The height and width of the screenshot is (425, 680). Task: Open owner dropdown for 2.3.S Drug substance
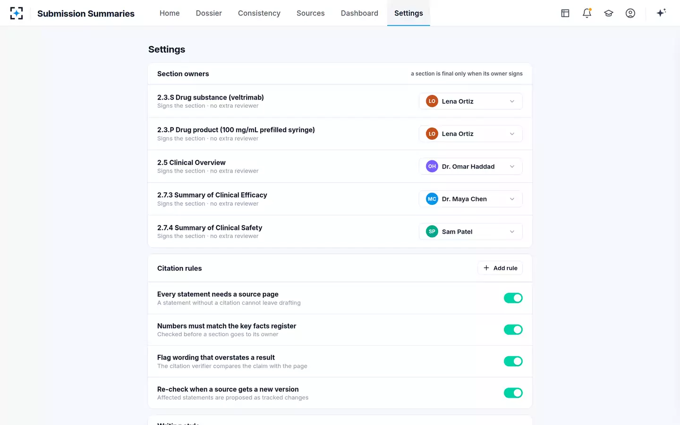pyautogui.click(x=471, y=101)
